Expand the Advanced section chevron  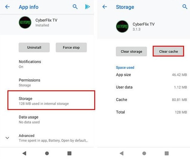coord(7,138)
